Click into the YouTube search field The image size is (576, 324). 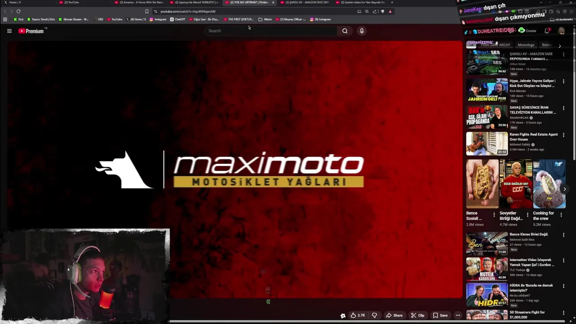pyautogui.click(x=270, y=31)
